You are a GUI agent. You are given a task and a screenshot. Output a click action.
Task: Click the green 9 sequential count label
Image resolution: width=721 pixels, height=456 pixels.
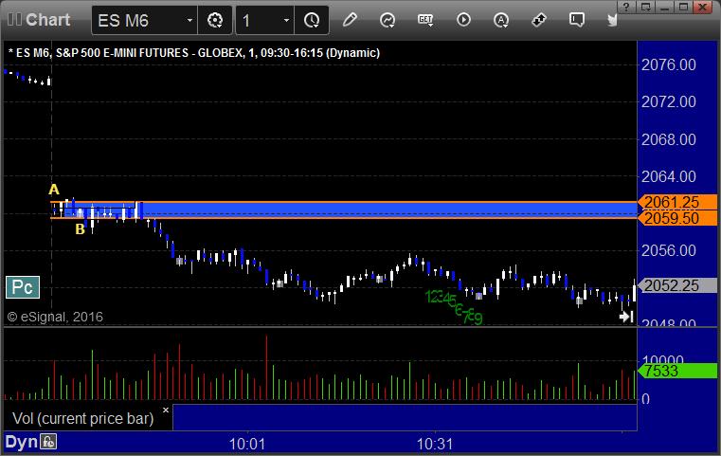click(478, 319)
